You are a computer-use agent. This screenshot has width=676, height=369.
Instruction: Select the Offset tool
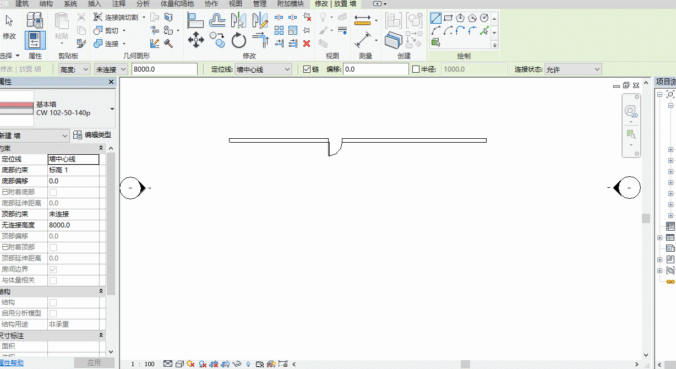click(x=218, y=21)
